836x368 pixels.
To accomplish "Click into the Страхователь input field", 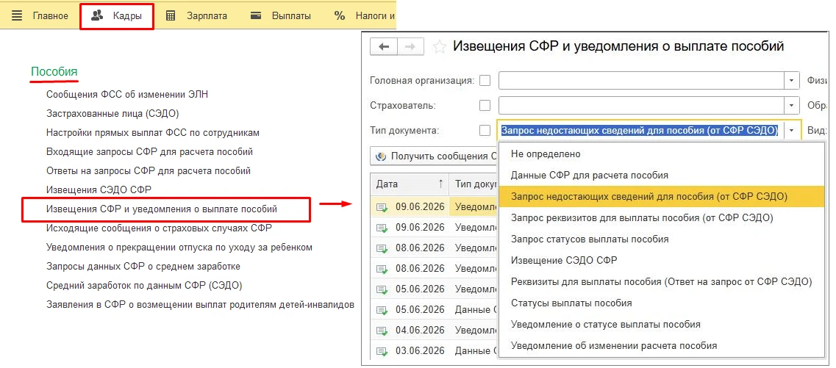I will (641, 106).
